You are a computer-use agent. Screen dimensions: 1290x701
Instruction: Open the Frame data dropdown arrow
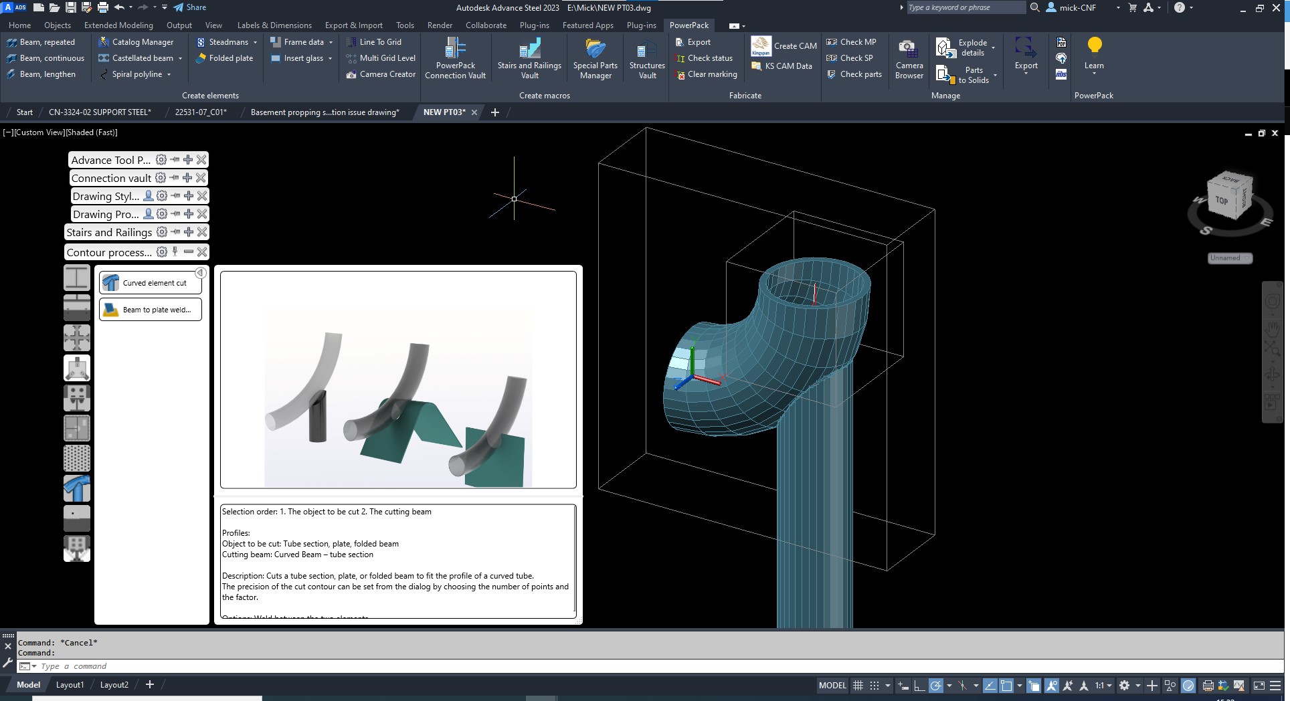point(331,42)
